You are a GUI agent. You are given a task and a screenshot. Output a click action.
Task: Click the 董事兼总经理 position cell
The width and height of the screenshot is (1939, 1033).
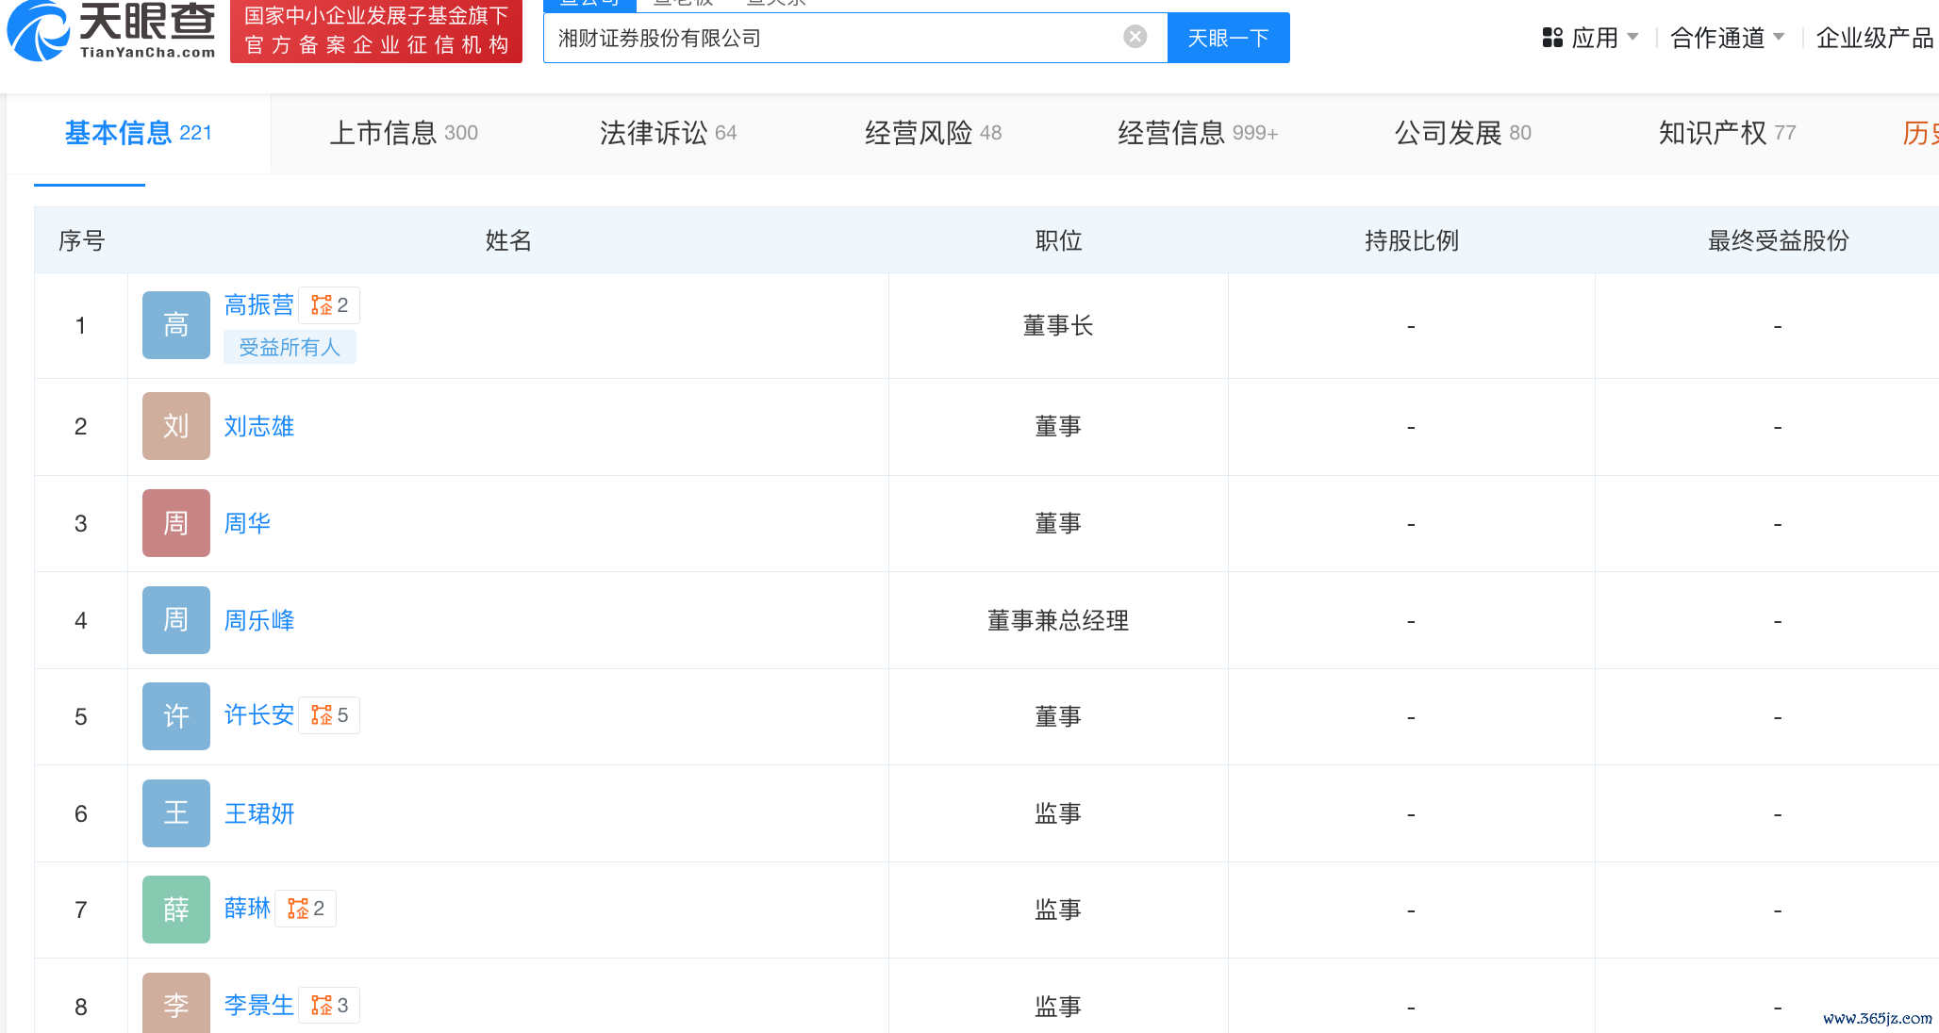pyautogui.click(x=1058, y=620)
